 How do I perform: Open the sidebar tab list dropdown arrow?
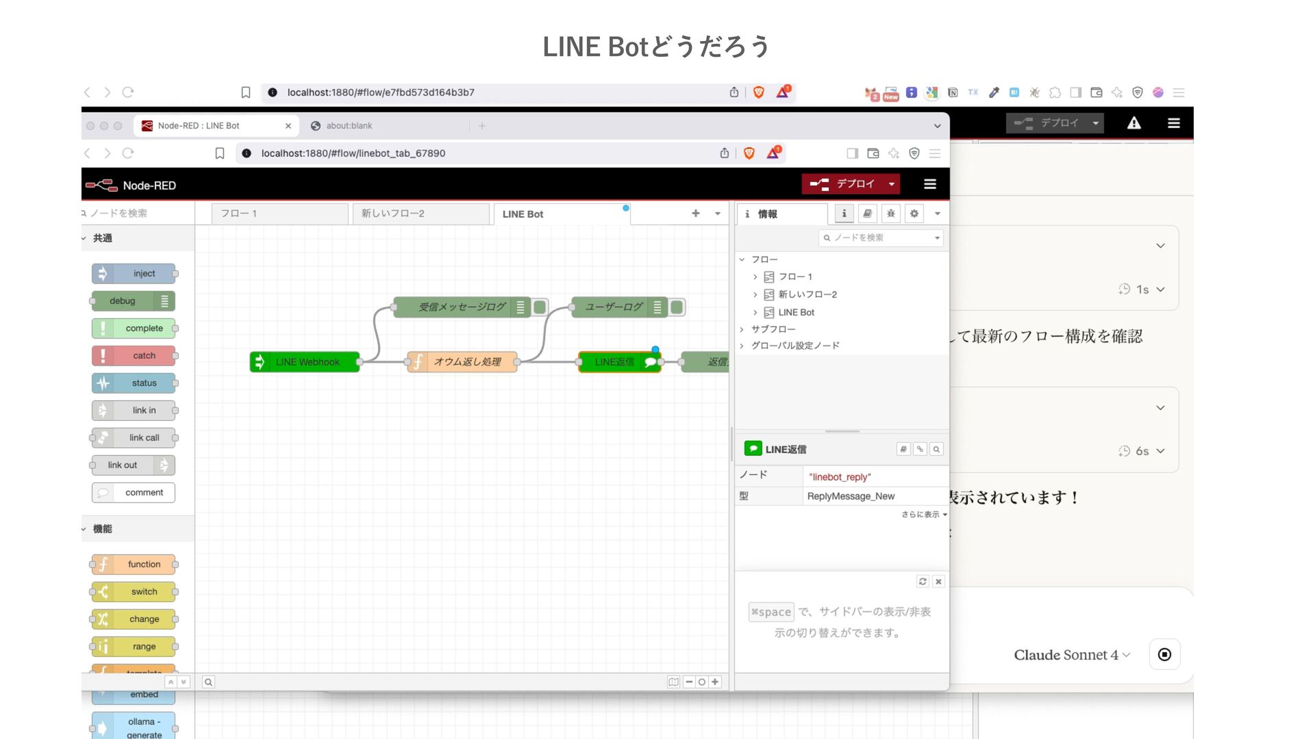(938, 213)
